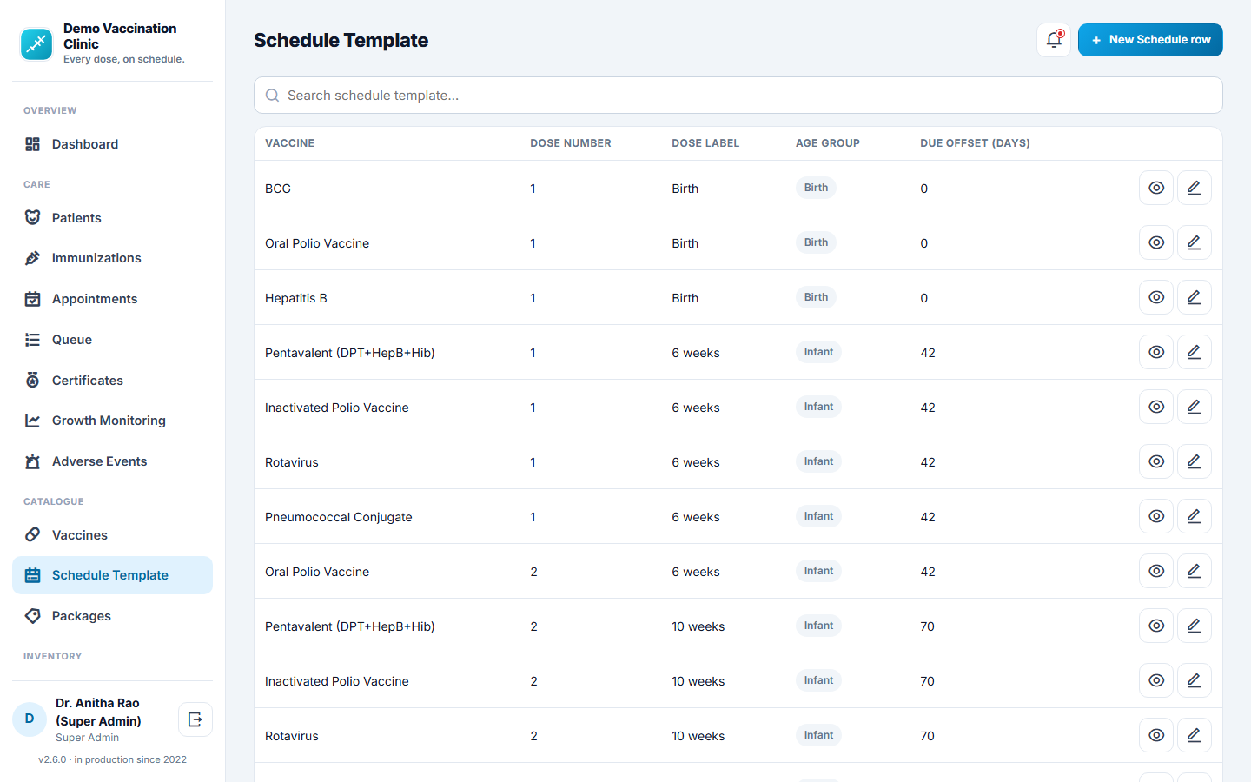1251x782 pixels.
Task: Open the Queue page
Action: point(112,340)
